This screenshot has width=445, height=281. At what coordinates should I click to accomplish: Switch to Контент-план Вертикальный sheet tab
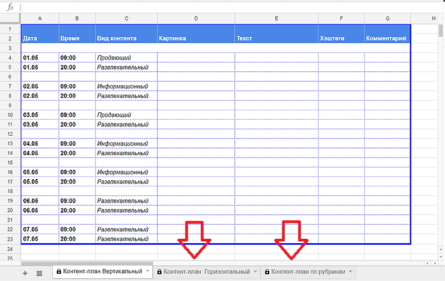(102, 272)
